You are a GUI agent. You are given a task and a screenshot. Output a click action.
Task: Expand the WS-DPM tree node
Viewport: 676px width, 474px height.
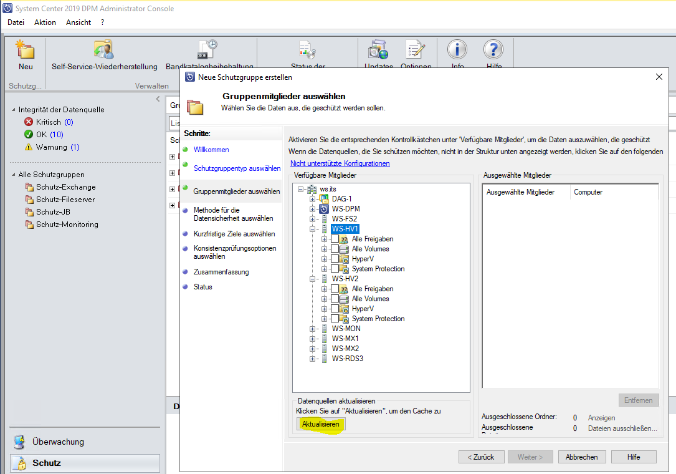tap(312, 209)
